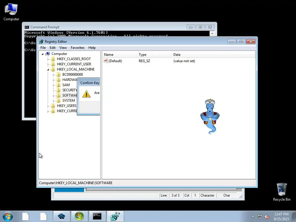Click the (value not set) data cell

click(x=184, y=61)
